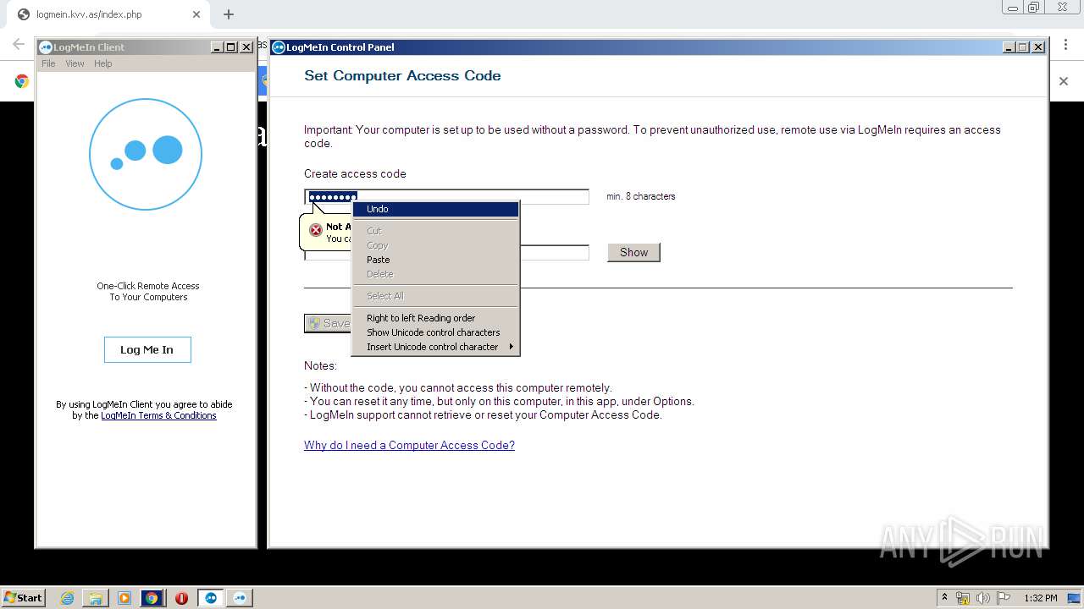Select Right to left Reading order
Viewport: 1084px width, 609px height.
pyautogui.click(x=435, y=318)
